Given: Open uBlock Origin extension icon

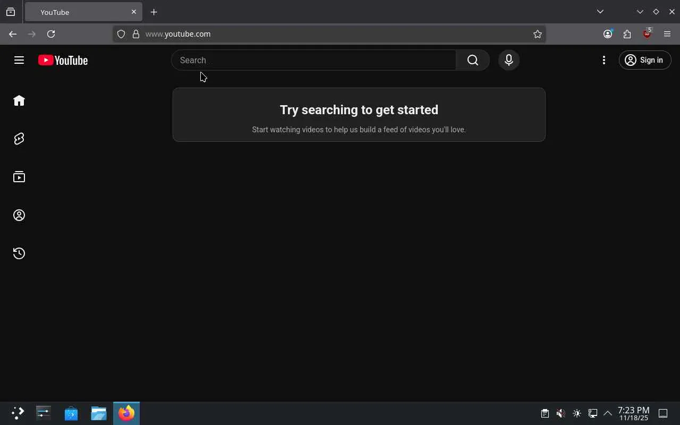Looking at the screenshot, I should pos(647,34).
